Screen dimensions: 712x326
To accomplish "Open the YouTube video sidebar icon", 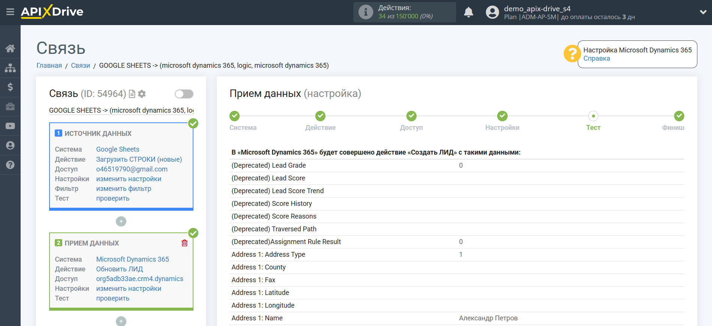I will click(10, 126).
